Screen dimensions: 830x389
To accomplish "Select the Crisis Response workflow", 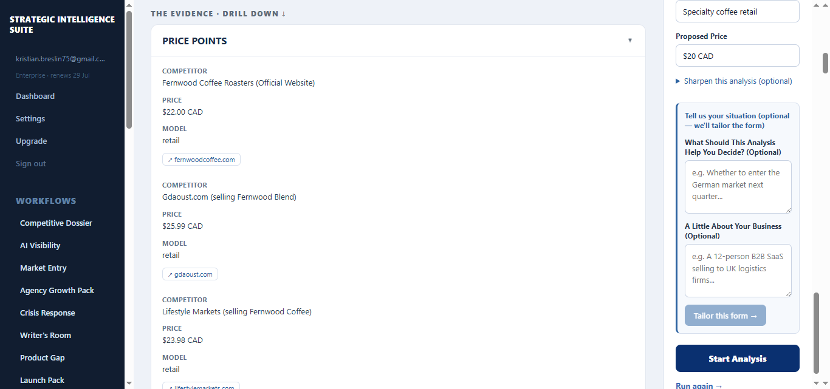I will pyautogui.click(x=47, y=313).
